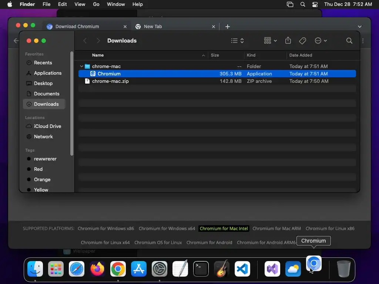Image resolution: width=379 pixels, height=284 pixels.
Task: Open the More actions ellipsis dropdown
Action: [321, 41]
